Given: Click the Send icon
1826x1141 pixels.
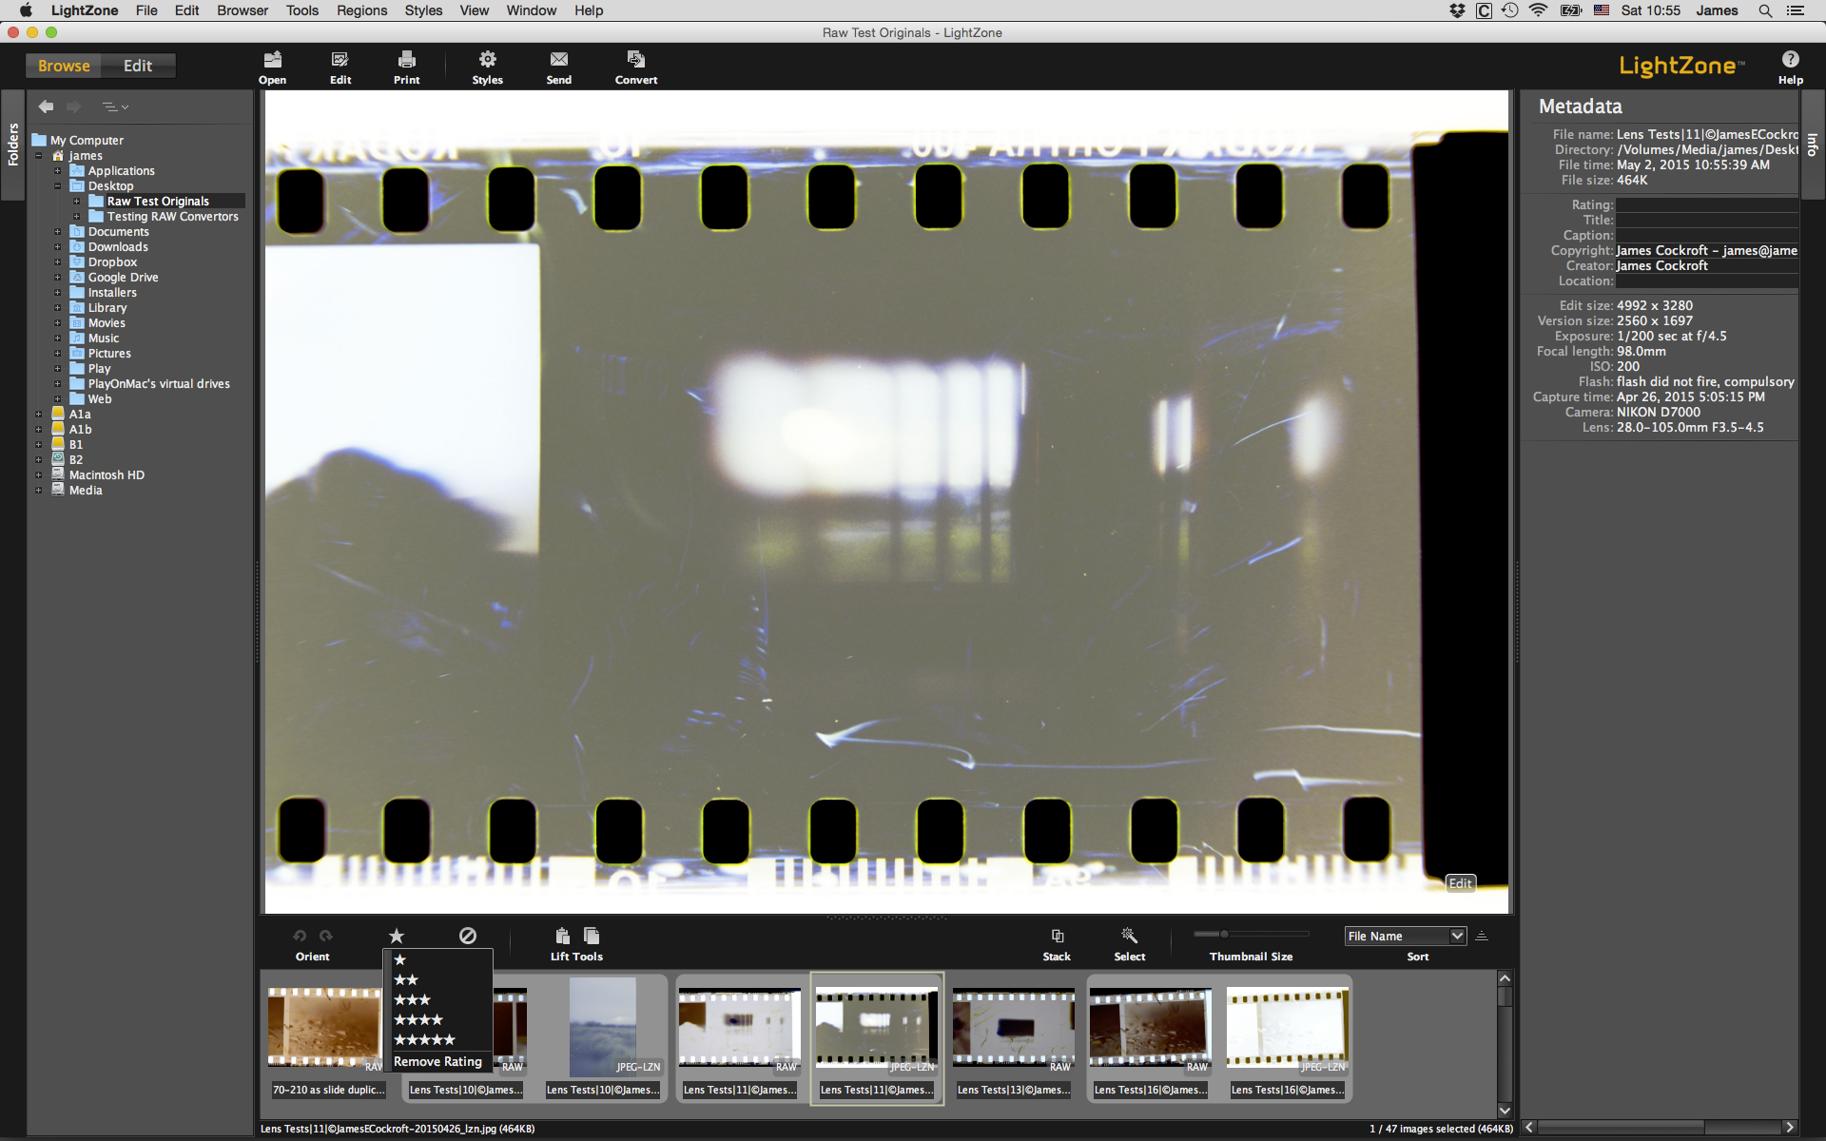Looking at the screenshot, I should [x=558, y=67].
